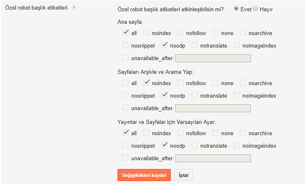Click the Ana sayfa unavailable_after text field
Viewport: 305px width, 184px height.
point(213,58)
